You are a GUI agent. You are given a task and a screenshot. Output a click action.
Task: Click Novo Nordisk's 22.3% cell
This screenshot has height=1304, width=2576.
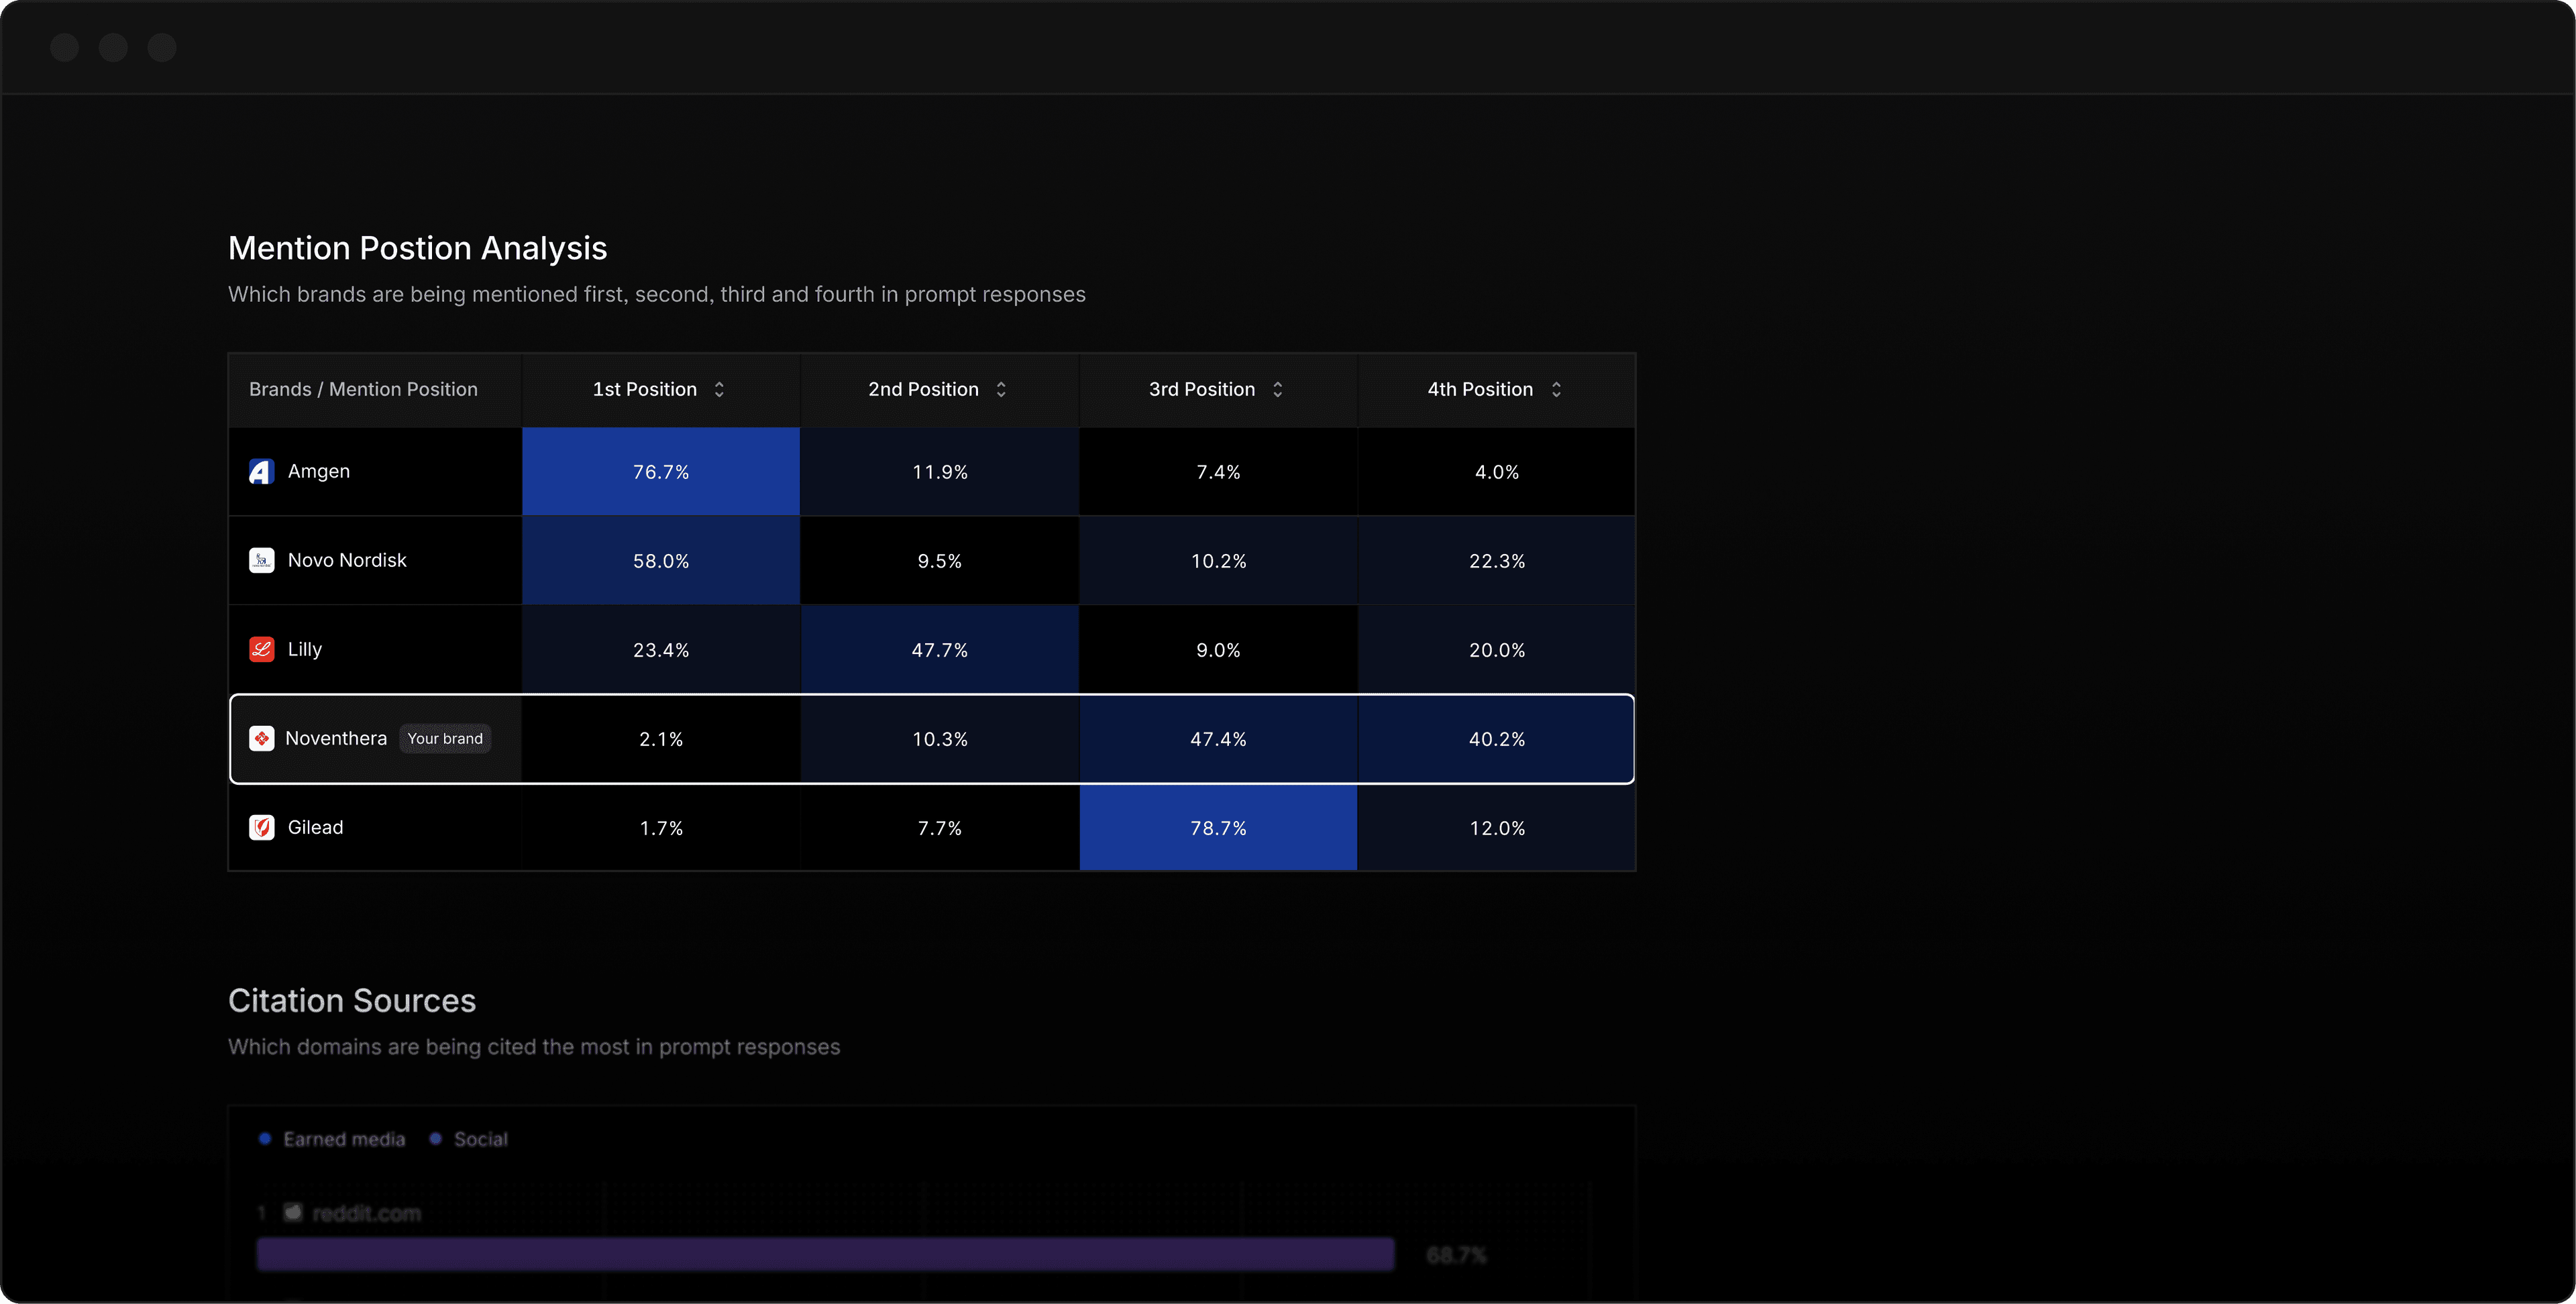1496,561
